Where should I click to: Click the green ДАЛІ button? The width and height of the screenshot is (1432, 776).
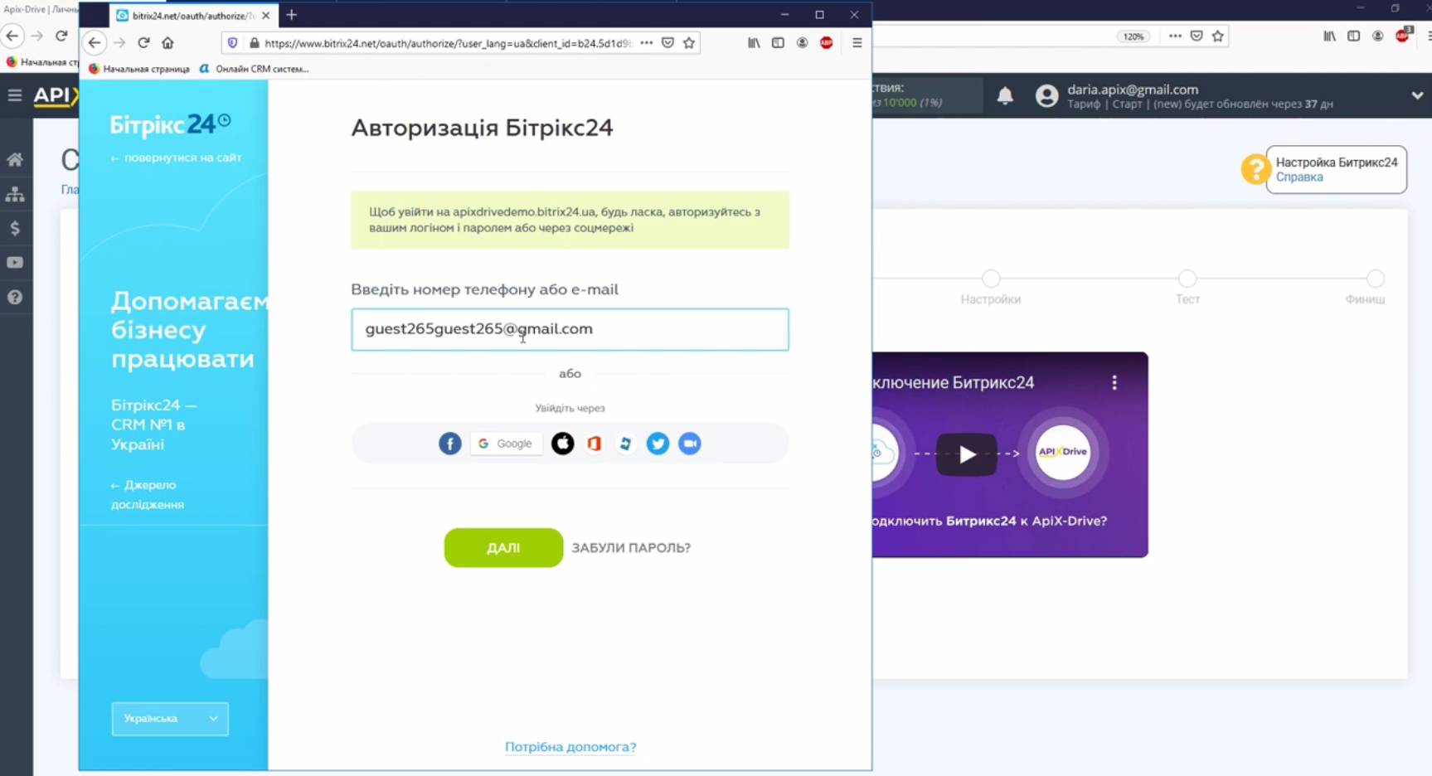(x=503, y=547)
